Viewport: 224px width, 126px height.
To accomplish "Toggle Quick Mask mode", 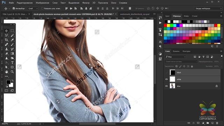I will [6, 91].
